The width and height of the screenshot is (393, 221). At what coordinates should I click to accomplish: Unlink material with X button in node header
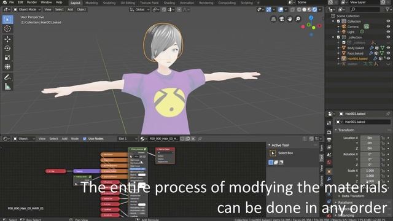[x=193, y=139]
